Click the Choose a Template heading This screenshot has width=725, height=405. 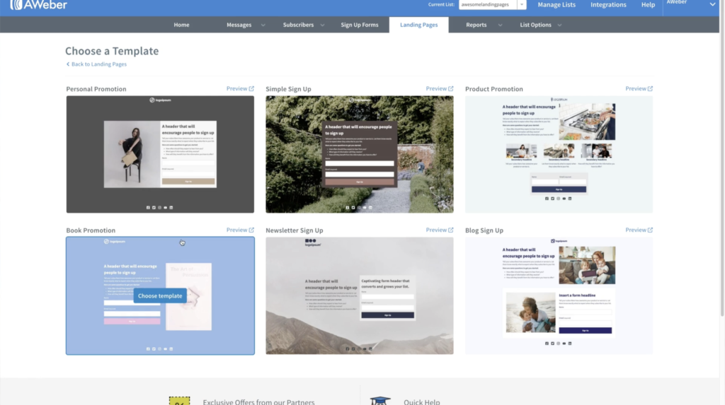(x=112, y=51)
